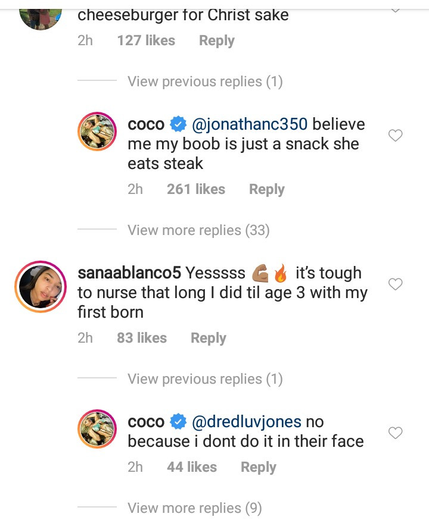Reply to sanaablanco5's comment
The width and height of the screenshot is (429, 520).
(x=209, y=338)
